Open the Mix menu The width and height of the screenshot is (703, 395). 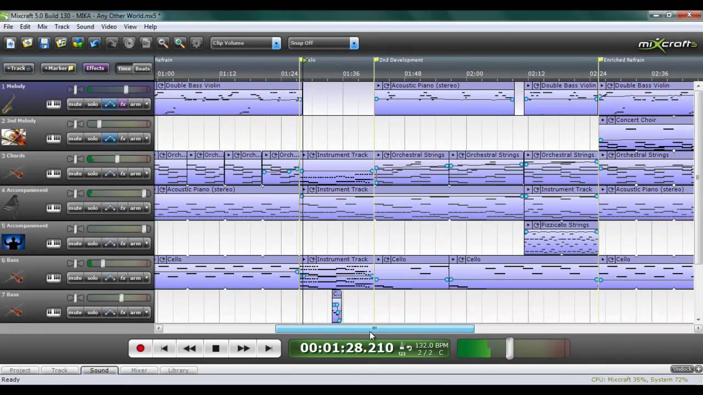click(x=42, y=26)
